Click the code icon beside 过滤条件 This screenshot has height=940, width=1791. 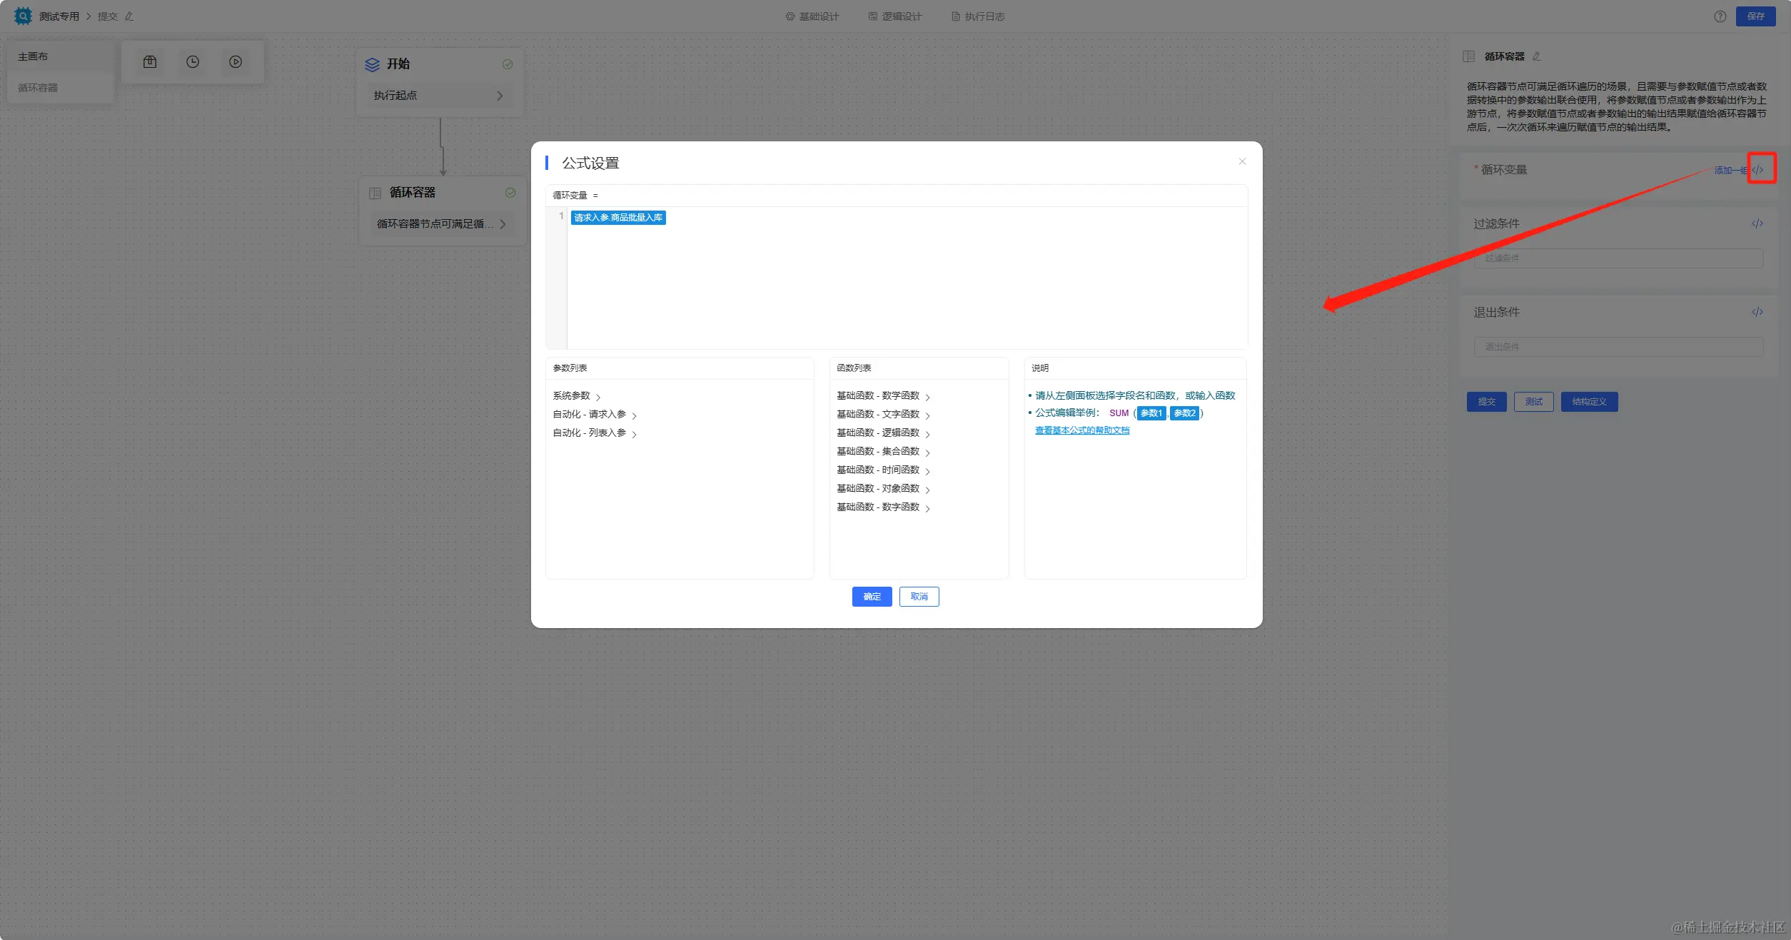click(1757, 223)
